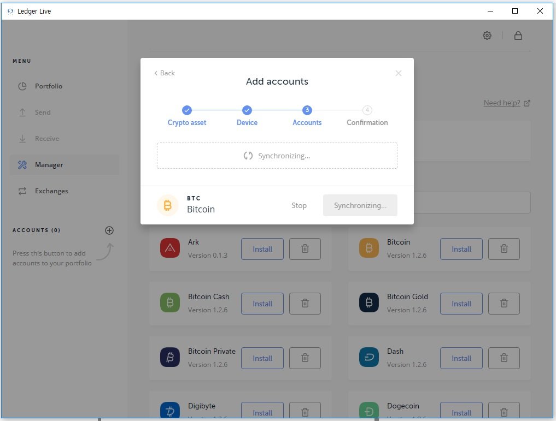Lock the app with the padlock icon
Image resolution: width=556 pixels, height=421 pixels.
tap(518, 35)
